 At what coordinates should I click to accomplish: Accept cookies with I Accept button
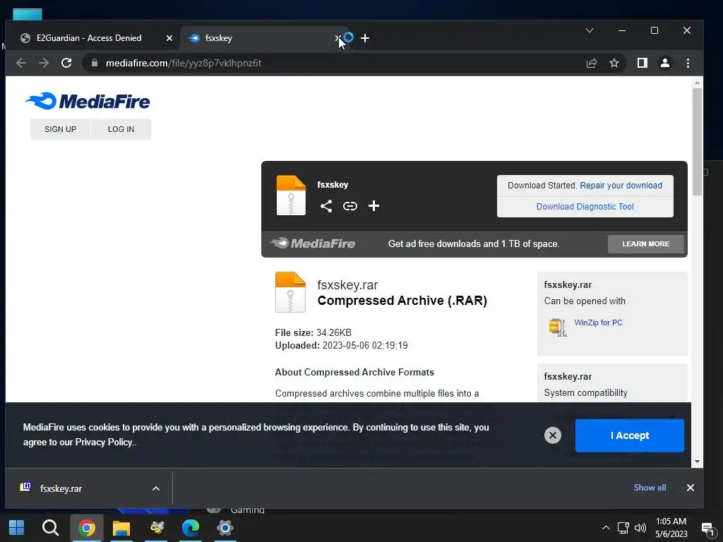point(629,435)
